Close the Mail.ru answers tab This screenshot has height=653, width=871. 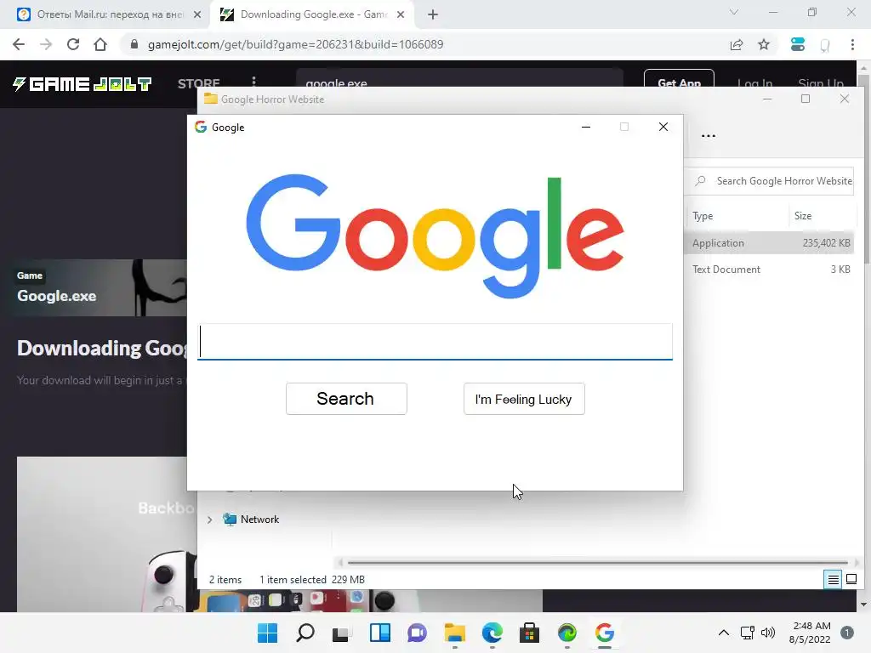[197, 14]
